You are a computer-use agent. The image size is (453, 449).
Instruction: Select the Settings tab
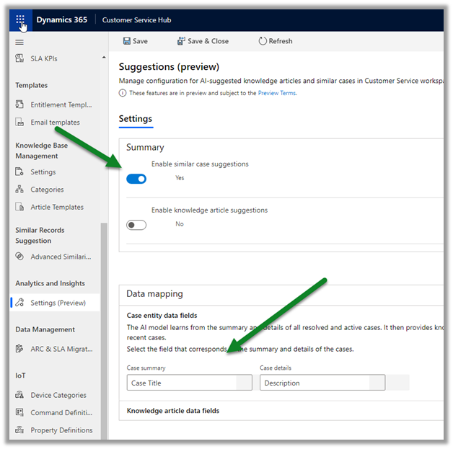click(135, 119)
